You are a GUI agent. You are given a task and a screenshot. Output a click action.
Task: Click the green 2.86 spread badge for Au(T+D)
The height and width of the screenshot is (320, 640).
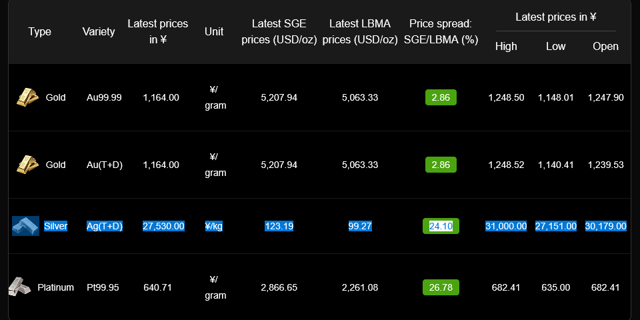[441, 164]
